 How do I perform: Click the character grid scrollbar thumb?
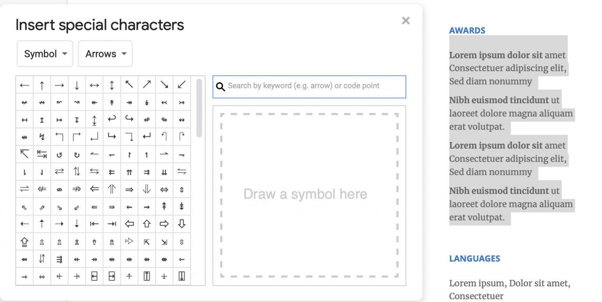coord(199,108)
